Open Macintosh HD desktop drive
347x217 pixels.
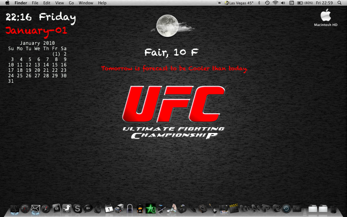tap(326, 18)
